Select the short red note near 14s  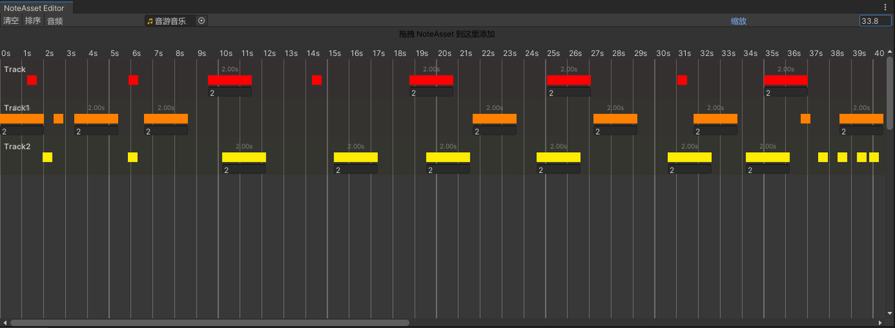coord(317,80)
